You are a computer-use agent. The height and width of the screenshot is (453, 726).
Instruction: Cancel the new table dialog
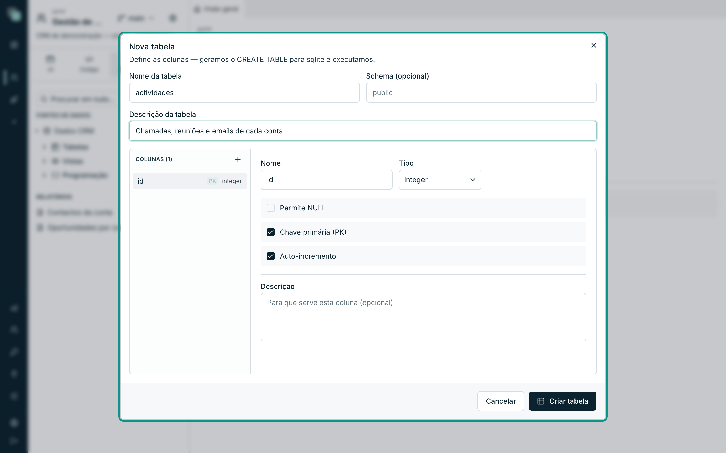pyautogui.click(x=501, y=401)
